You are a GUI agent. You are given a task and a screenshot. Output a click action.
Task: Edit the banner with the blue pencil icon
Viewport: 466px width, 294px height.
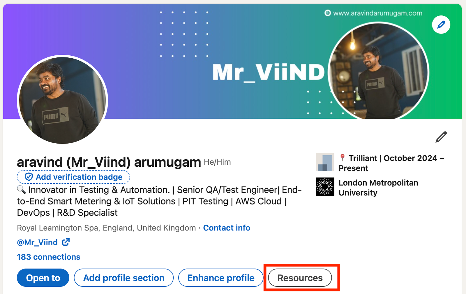[x=441, y=24]
